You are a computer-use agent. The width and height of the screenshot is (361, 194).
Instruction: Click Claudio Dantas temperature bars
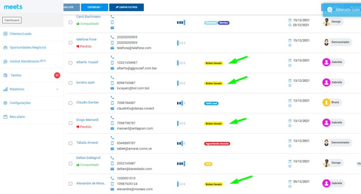pos(181,103)
